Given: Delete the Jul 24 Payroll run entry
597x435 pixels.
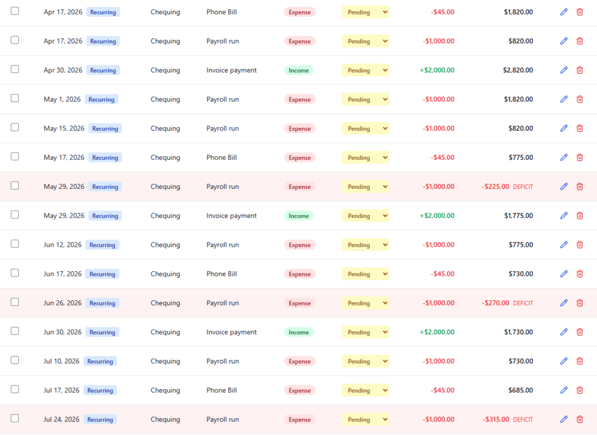Looking at the screenshot, I should tap(580, 419).
